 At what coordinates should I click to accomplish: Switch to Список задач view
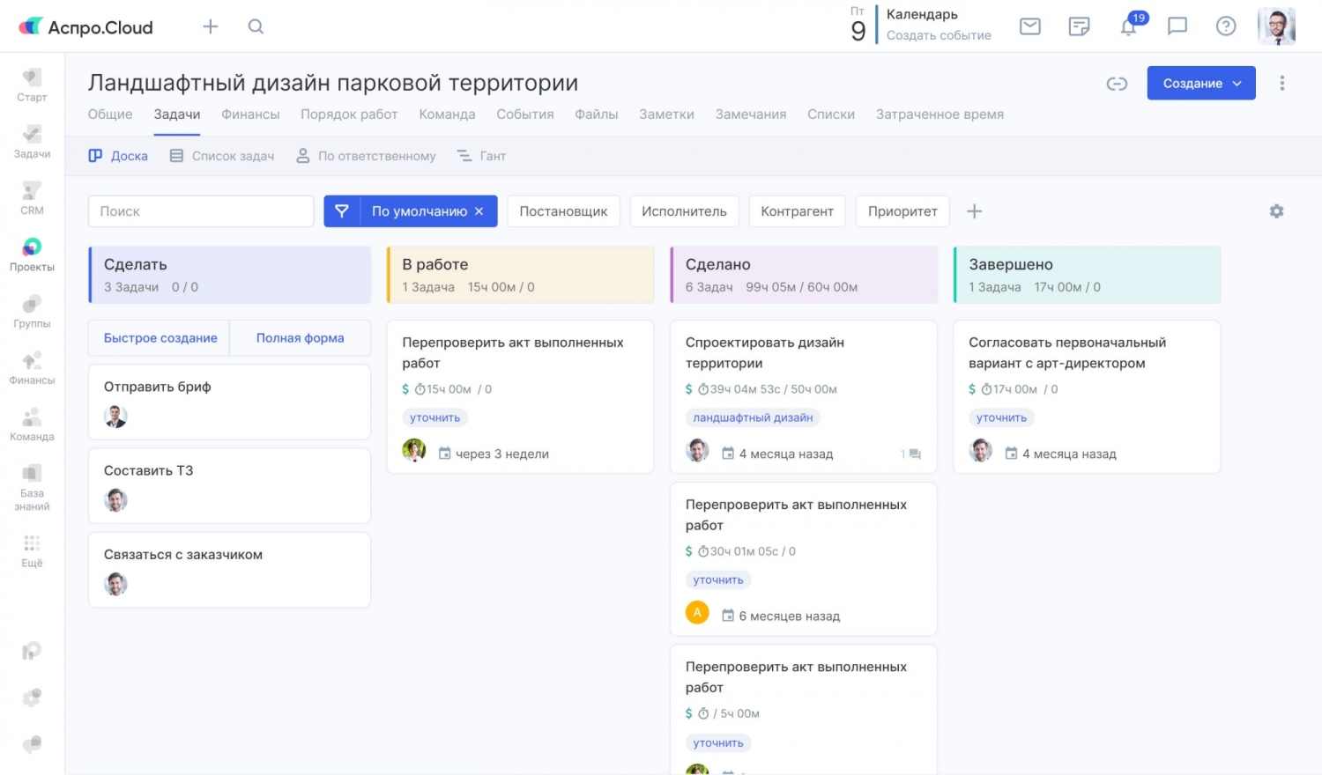point(222,156)
